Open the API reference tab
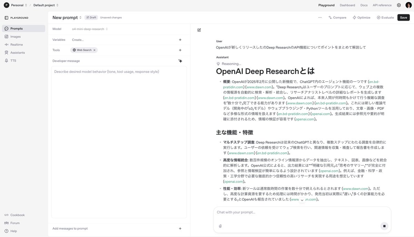Image resolution: width=414 pixels, height=237 pixels. (x=382, y=5)
